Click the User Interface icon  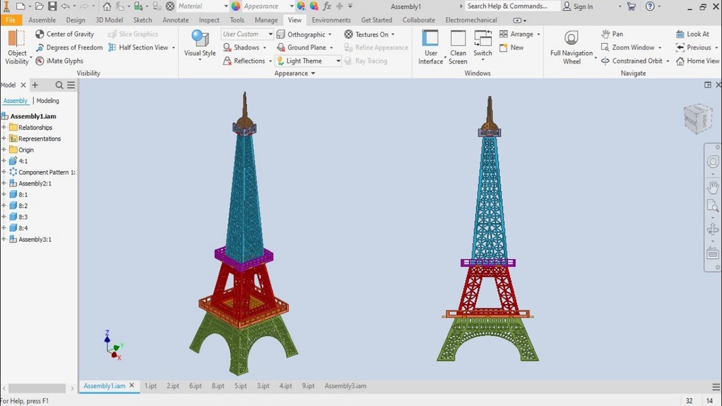pos(430,38)
